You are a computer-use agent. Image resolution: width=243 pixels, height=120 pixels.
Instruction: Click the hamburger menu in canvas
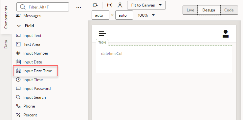point(102,34)
